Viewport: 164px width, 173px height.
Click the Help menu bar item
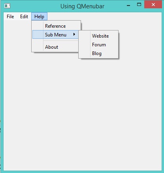pos(39,17)
